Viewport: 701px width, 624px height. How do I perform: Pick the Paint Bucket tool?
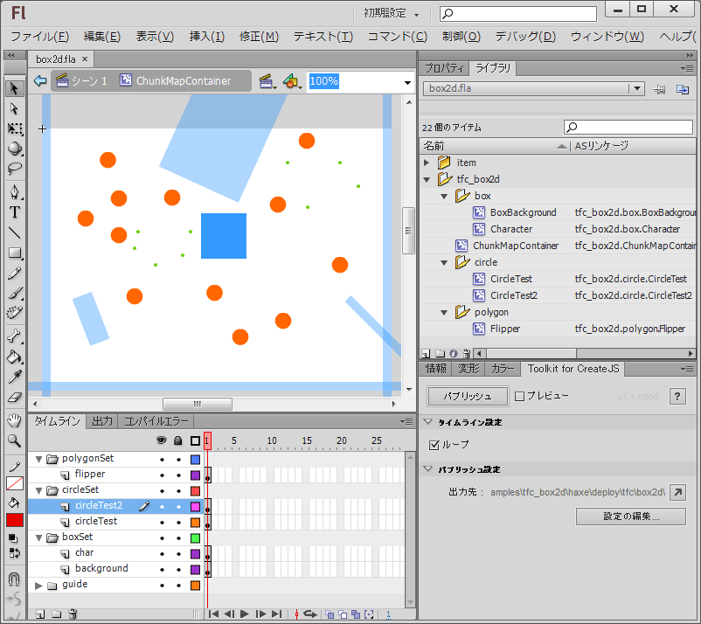tap(14, 357)
